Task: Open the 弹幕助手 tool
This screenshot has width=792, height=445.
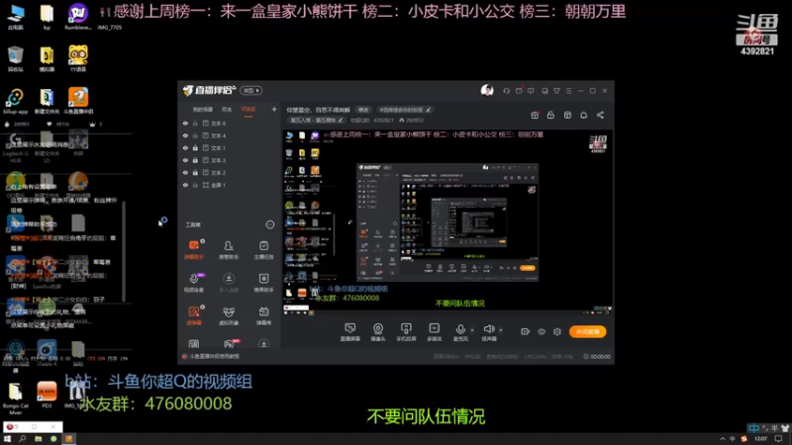Action: pyautogui.click(x=194, y=249)
